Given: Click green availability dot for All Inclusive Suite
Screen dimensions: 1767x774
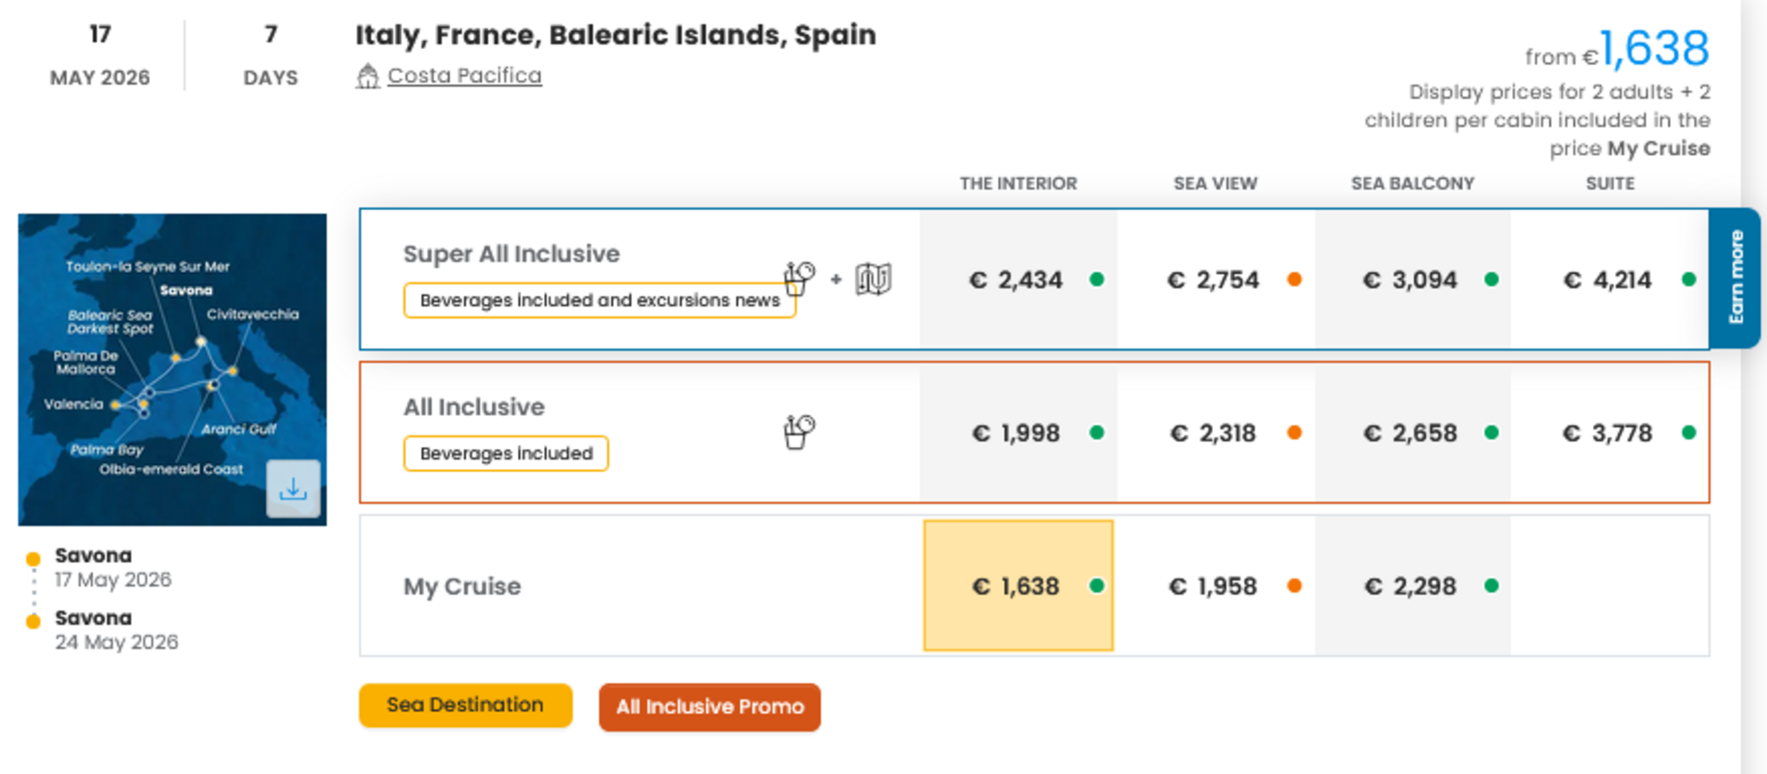Looking at the screenshot, I should pyautogui.click(x=1689, y=432).
